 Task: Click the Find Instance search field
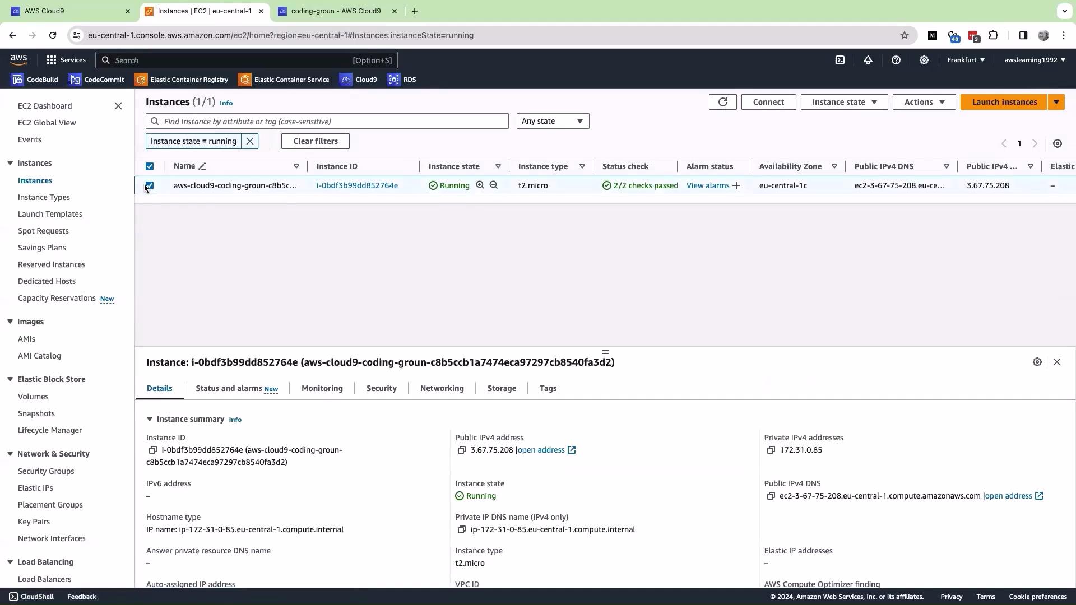pos(327,121)
